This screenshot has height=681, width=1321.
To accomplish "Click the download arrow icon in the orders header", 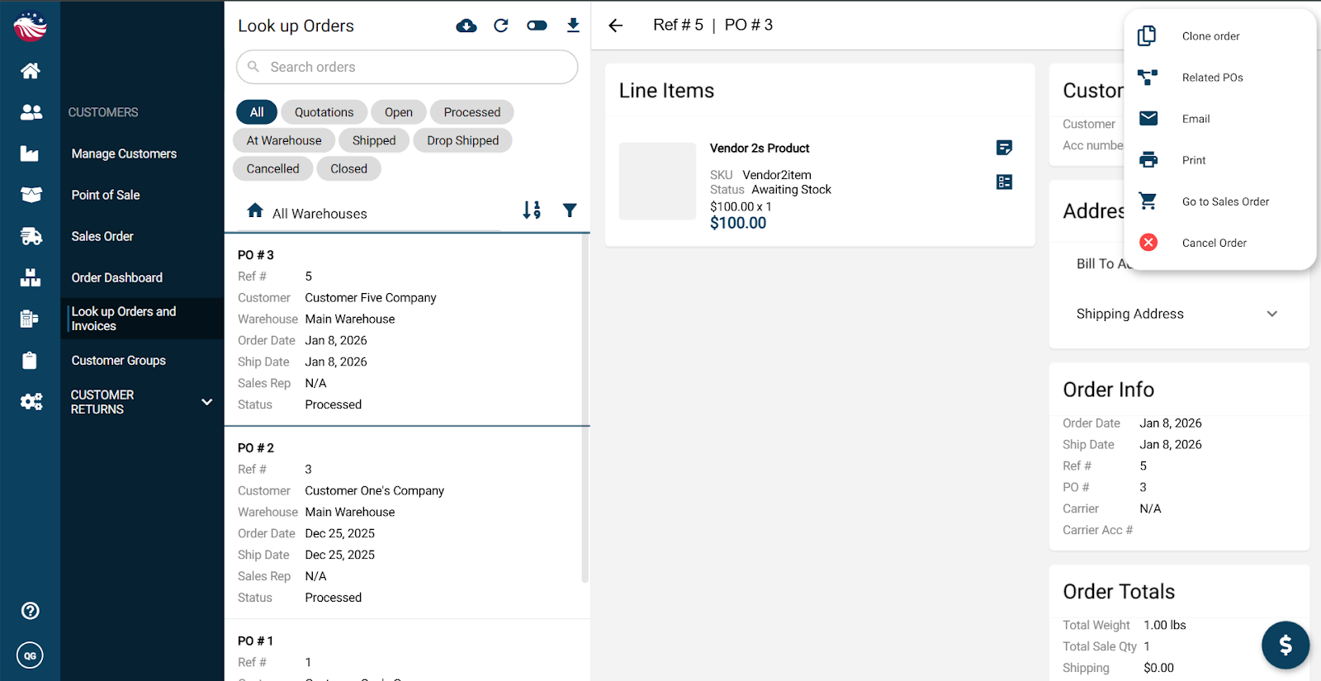I will tap(573, 26).
